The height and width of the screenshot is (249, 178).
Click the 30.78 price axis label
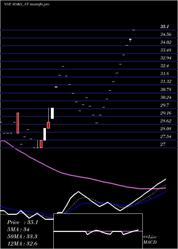[166, 90]
